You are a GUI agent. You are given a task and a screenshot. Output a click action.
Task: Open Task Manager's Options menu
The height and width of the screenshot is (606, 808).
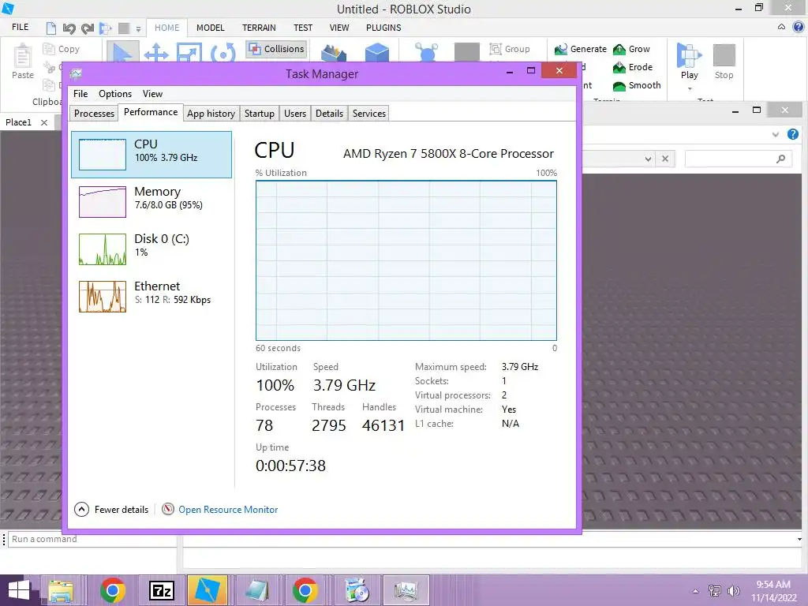tap(115, 94)
